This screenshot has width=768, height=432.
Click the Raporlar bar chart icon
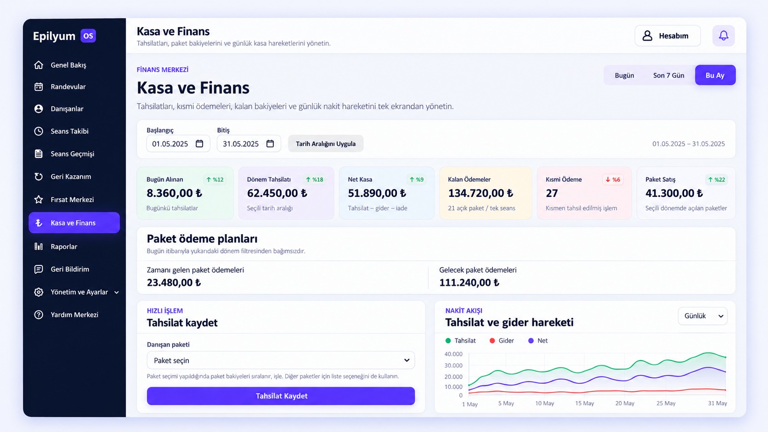click(x=39, y=247)
